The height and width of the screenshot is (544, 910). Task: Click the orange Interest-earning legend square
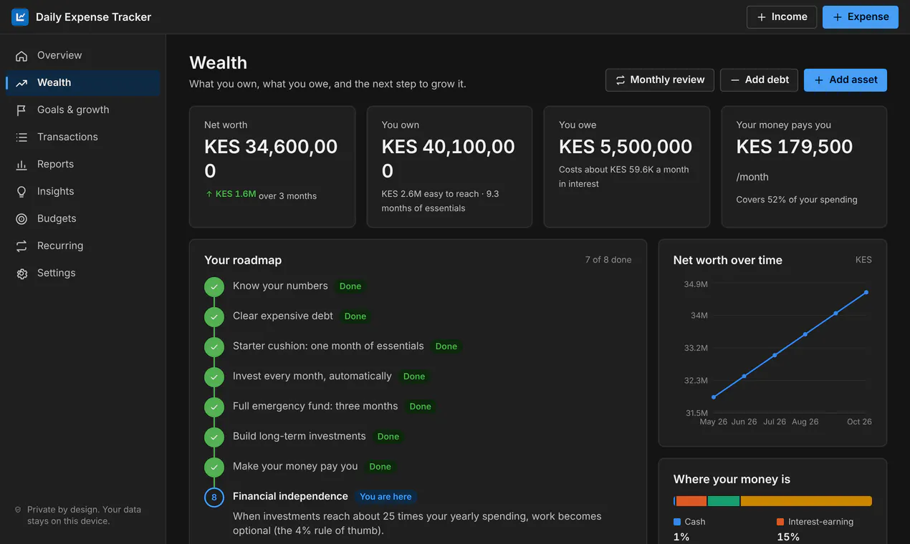tap(780, 522)
